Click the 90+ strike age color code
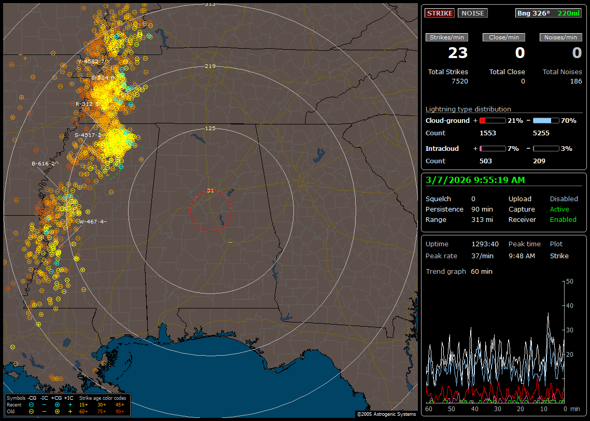590x421 pixels. click(120, 411)
